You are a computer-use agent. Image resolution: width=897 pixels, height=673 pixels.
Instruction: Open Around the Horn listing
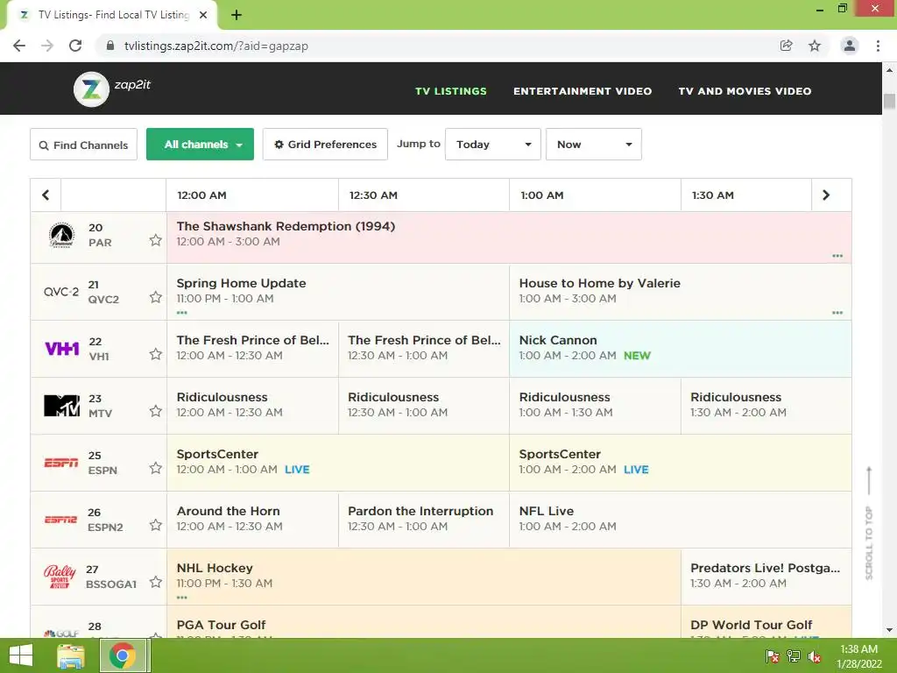pyautogui.click(x=252, y=519)
